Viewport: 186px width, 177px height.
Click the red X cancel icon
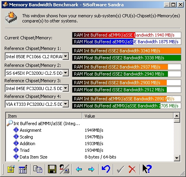[x=132, y=169]
